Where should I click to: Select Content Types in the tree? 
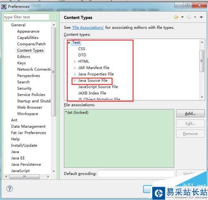pyautogui.click(x=30, y=51)
